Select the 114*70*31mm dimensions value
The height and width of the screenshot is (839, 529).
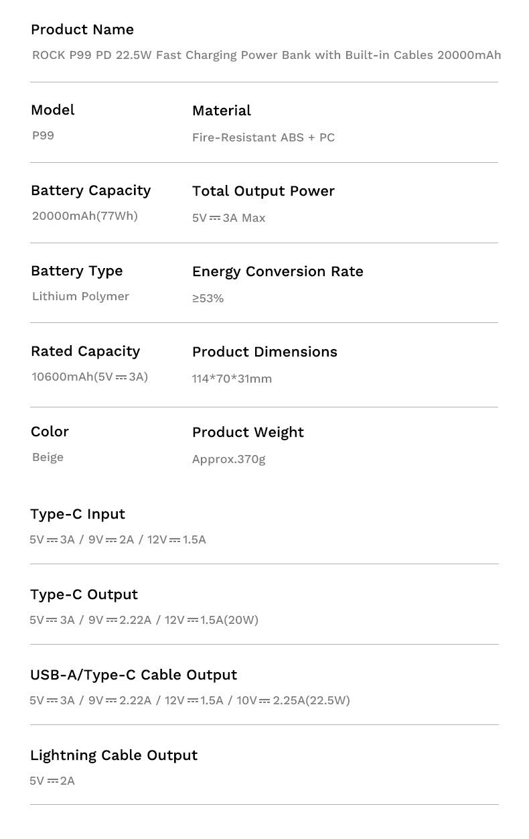point(232,379)
